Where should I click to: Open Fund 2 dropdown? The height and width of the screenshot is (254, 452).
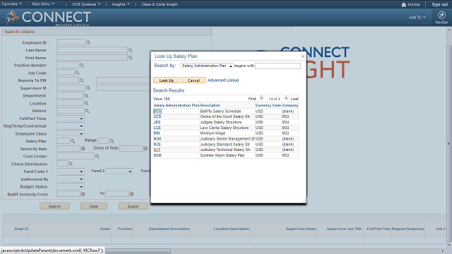119,171
